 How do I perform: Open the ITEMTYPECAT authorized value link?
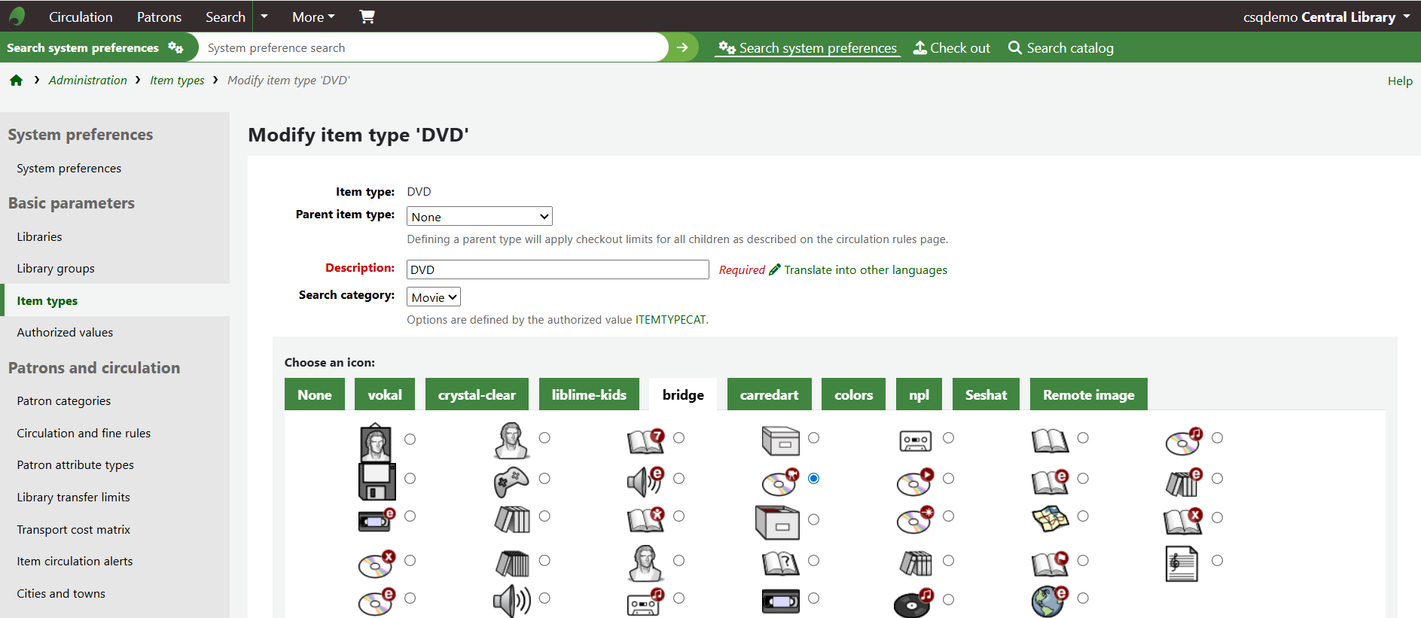coord(670,320)
